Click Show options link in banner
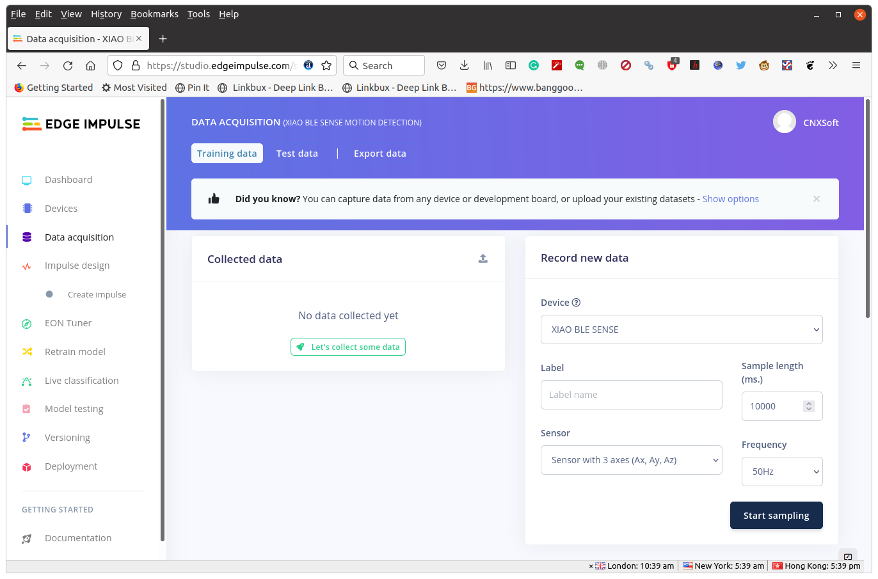This screenshot has width=878, height=579. click(731, 199)
